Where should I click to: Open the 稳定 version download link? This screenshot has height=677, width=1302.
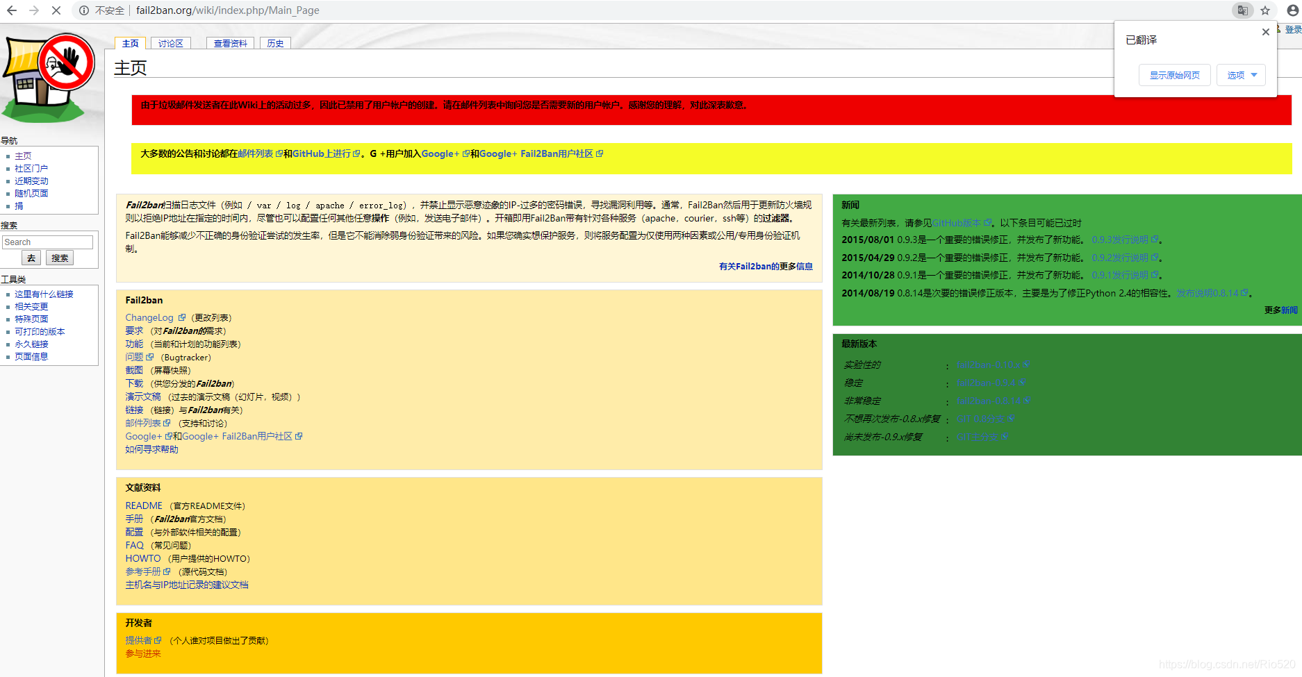tap(990, 383)
